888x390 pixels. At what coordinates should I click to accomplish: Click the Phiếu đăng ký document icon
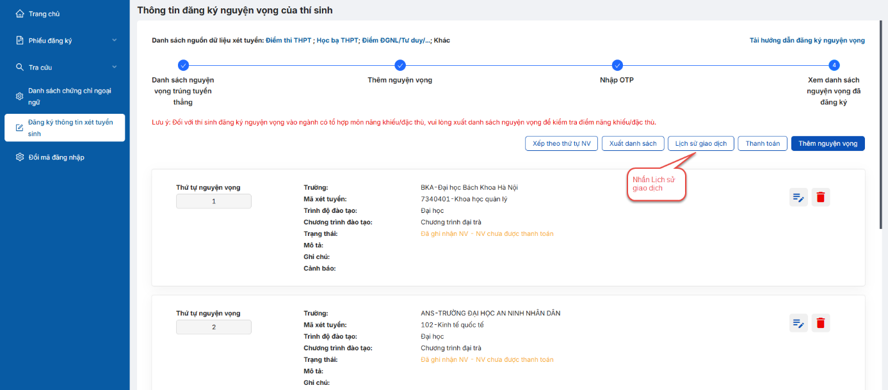tap(20, 40)
